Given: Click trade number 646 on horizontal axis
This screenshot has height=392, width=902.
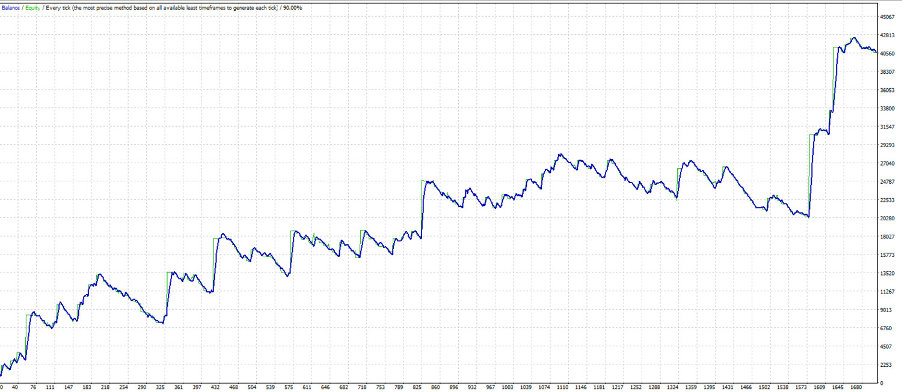Looking at the screenshot, I should tap(325, 388).
